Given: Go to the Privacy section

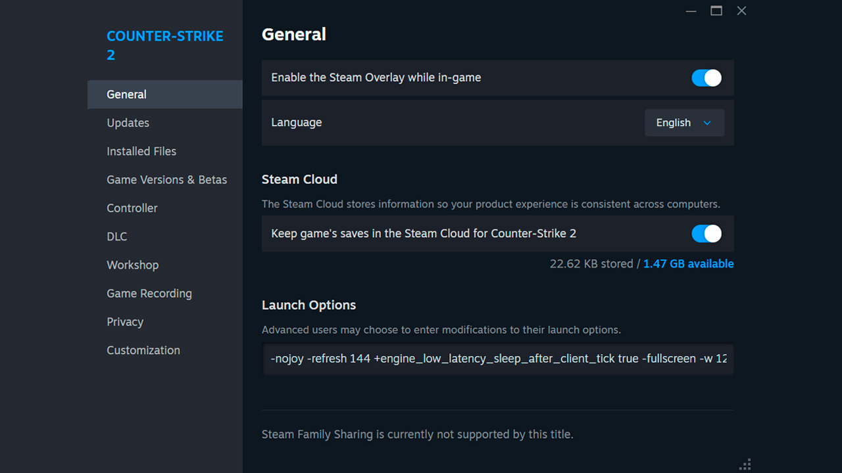Looking at the screenshot, I should [x=165, y=322].
